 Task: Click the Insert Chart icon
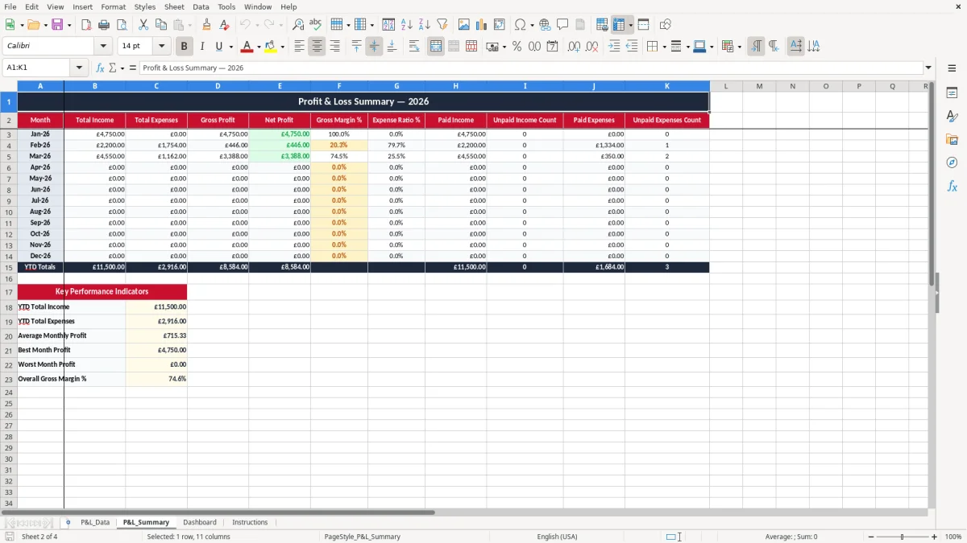pos(482,25)
